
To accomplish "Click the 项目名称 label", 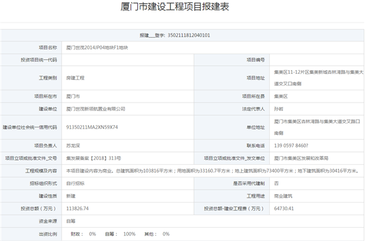I will pos(48,48).
